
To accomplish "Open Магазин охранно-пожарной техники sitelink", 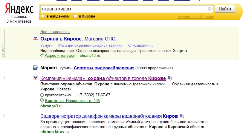I will pos(90,45).
